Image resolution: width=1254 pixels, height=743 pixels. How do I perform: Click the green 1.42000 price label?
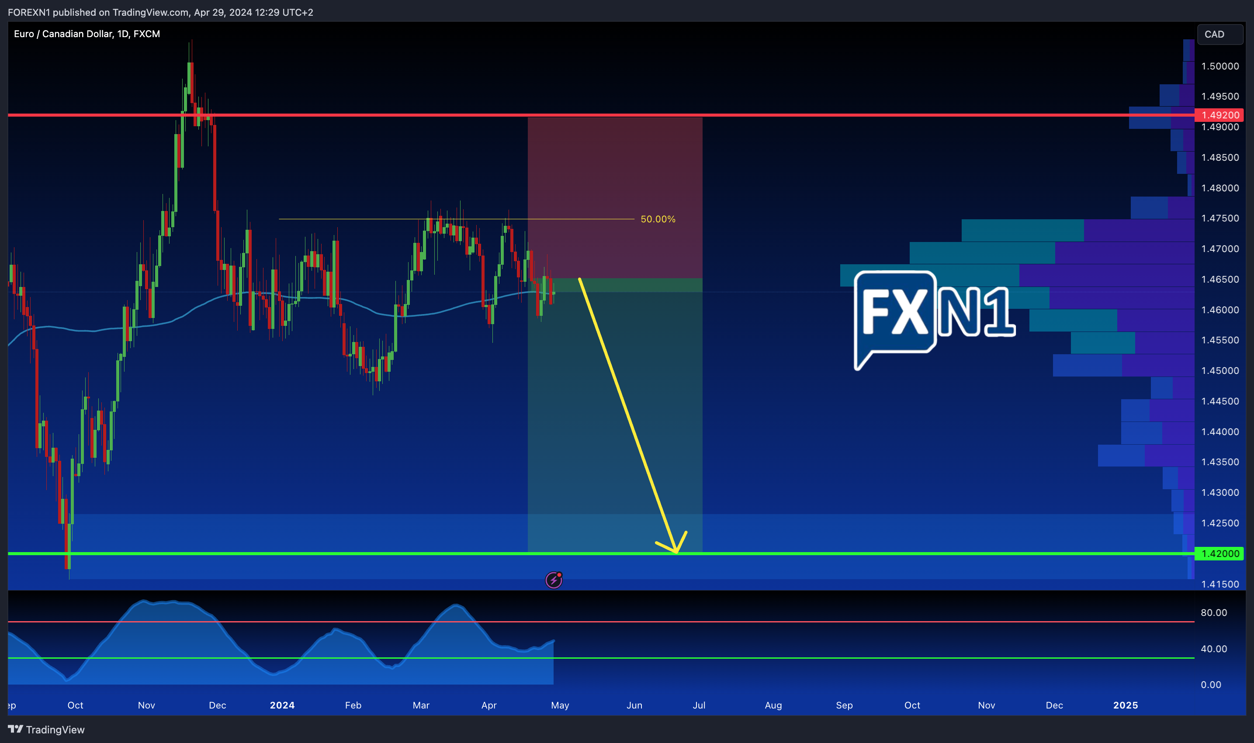pos(1219,553)
